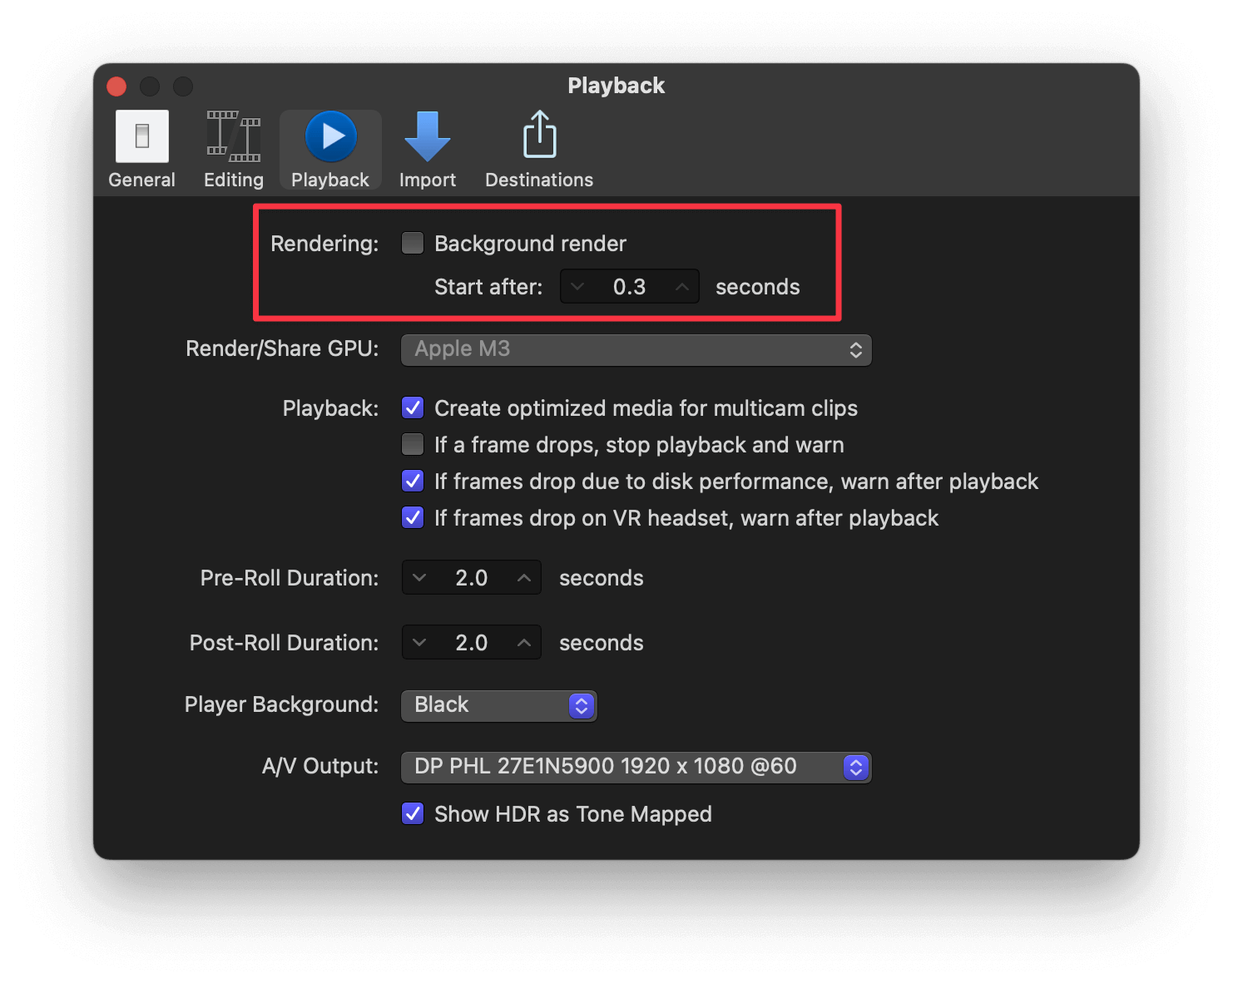Toggle warn after playback for disk performance
Screen dimensions: 1233x983
(x=413, y=481)
